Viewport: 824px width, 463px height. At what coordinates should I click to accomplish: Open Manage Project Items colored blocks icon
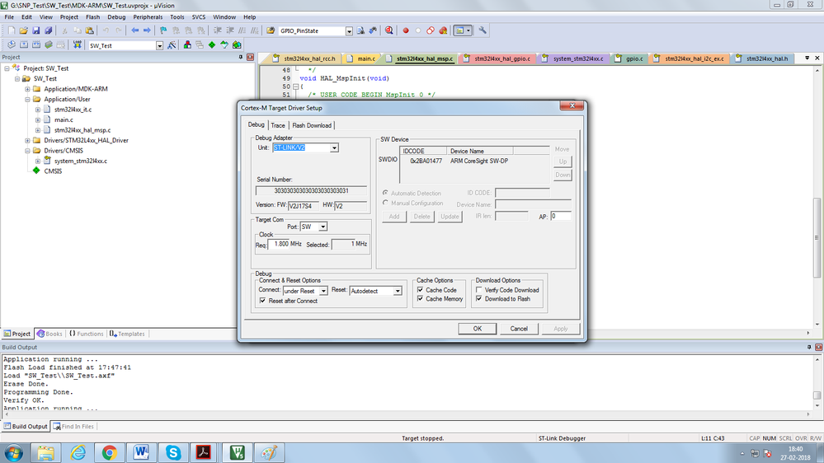187,45
